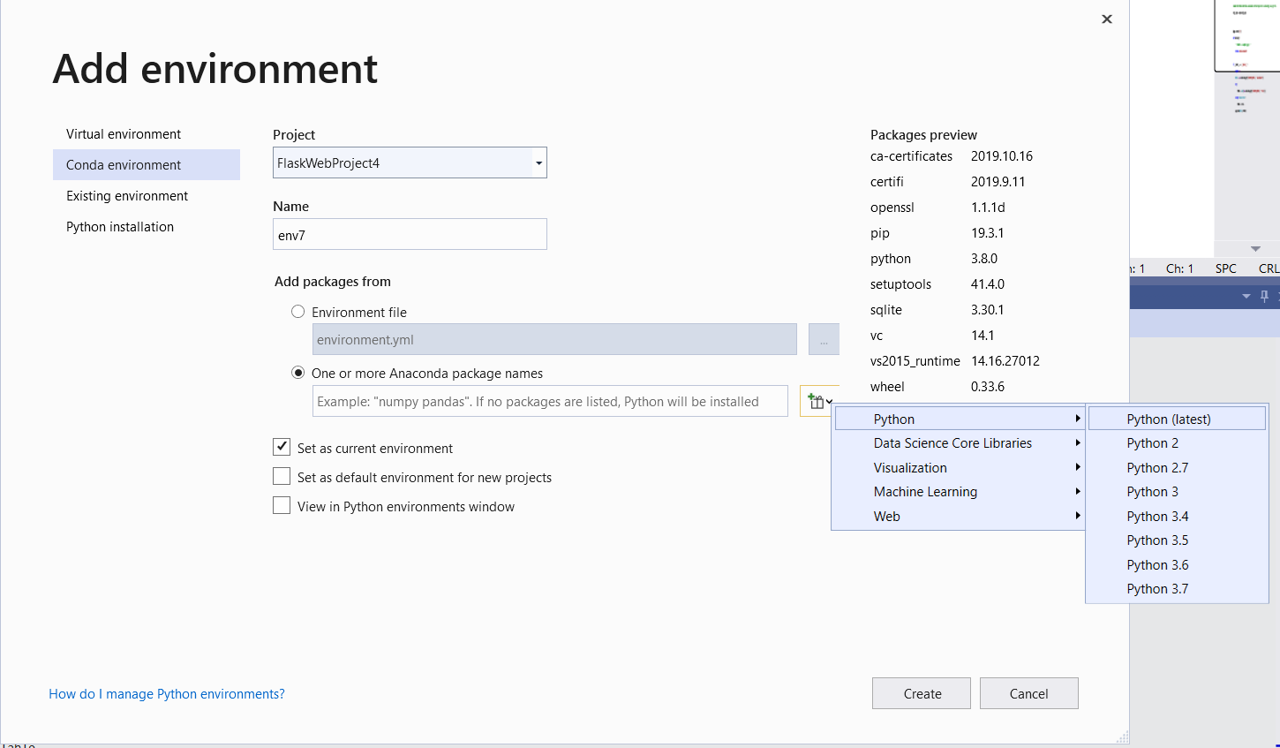
Task: Click the browse ellipsis button for environment file
Action: point(824,340)
